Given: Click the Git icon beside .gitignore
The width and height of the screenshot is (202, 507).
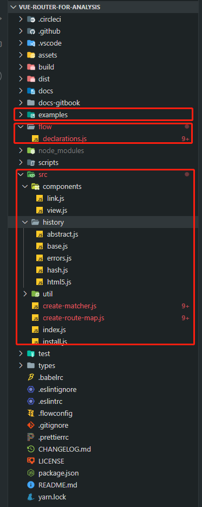Looking at the screenshot, I should point(31,425).
